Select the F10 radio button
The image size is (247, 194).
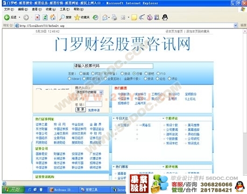158,74
